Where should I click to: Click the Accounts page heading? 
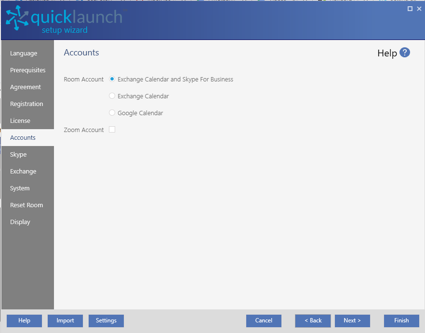coord(81,53)
